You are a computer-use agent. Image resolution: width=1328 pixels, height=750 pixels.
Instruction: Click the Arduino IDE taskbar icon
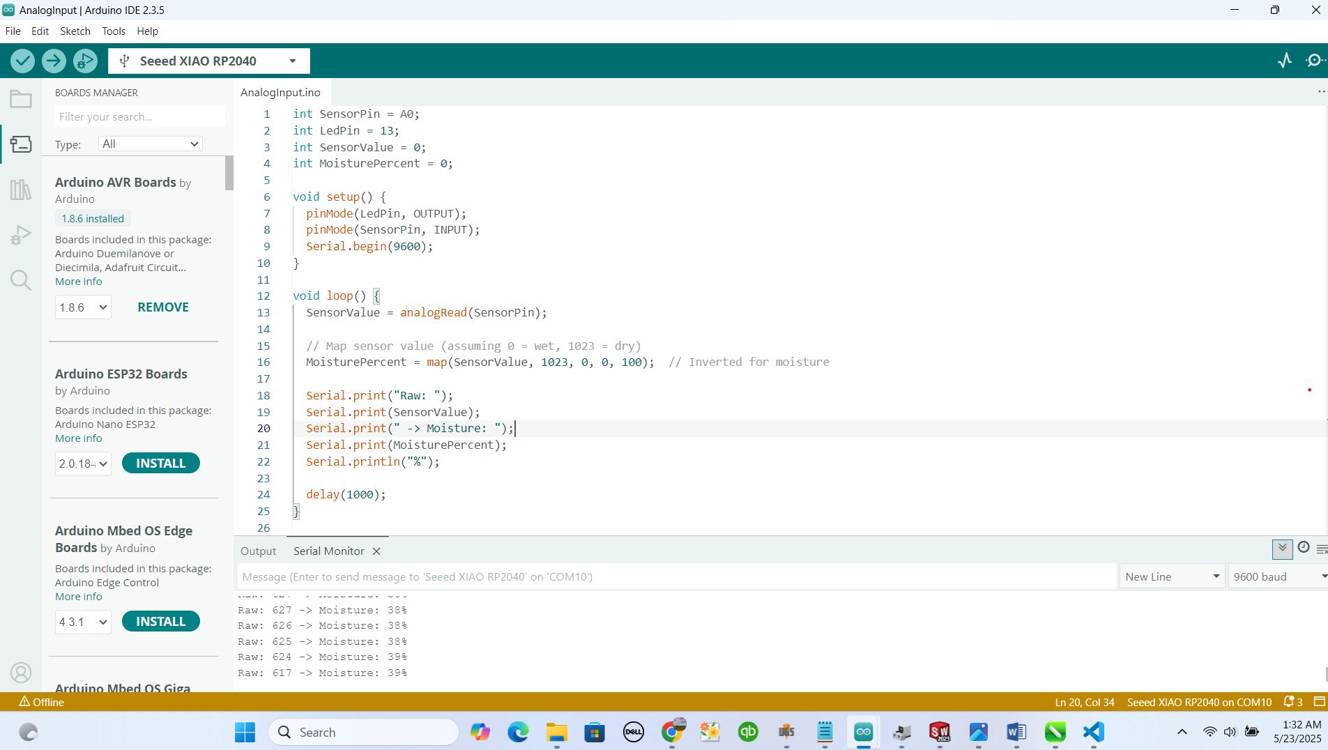point(863,732)
